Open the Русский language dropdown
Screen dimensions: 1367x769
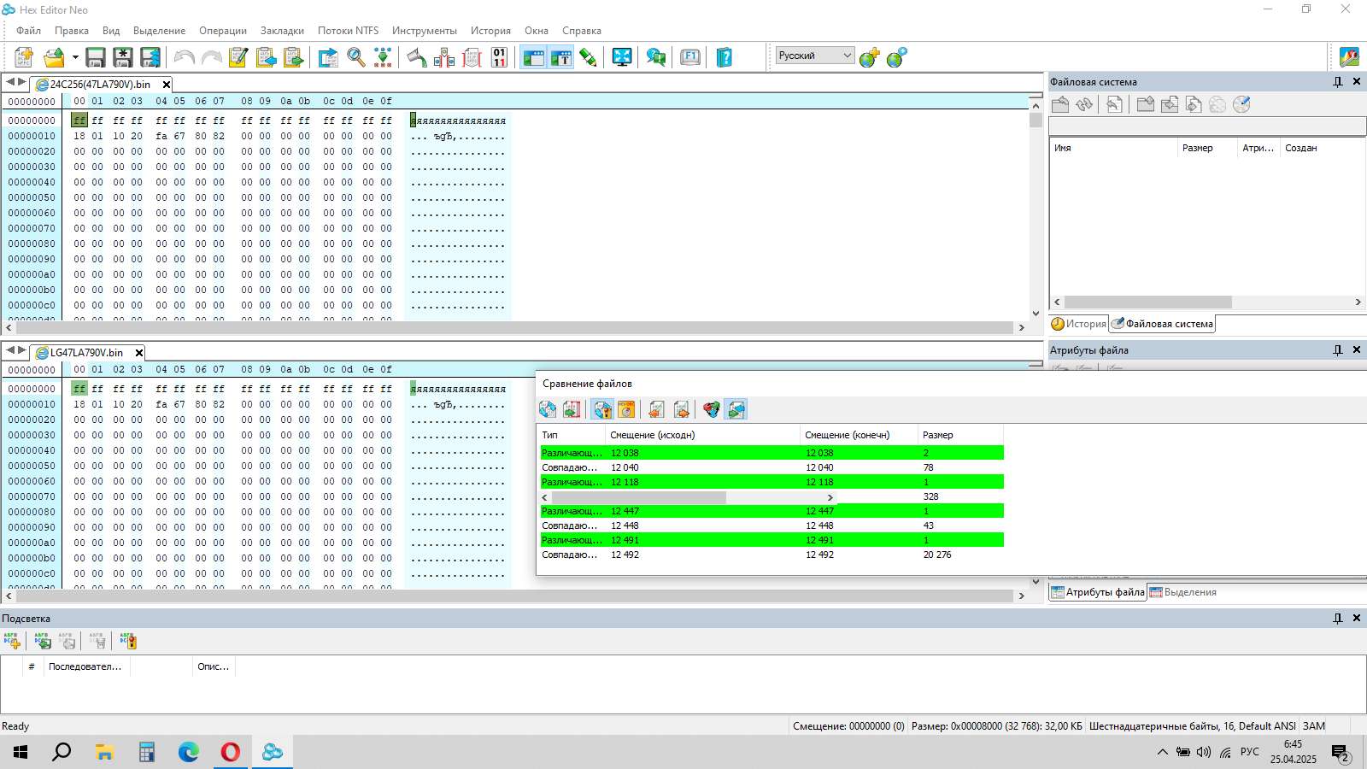coord(815,56)
